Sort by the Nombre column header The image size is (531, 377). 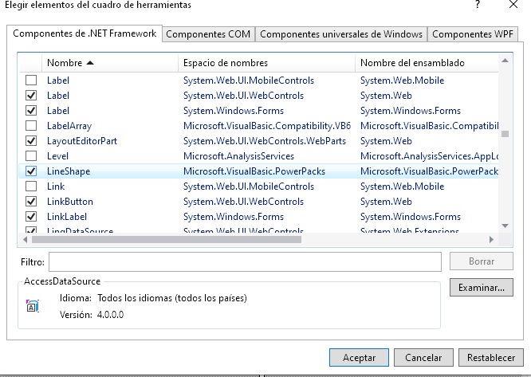[110, 63]
